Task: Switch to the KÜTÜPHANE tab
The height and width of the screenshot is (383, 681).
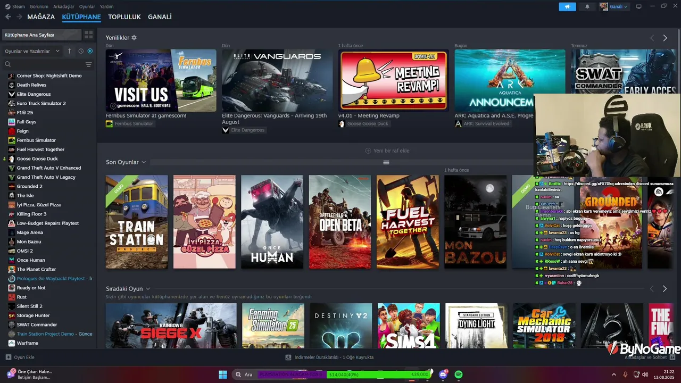Action: 81,17
